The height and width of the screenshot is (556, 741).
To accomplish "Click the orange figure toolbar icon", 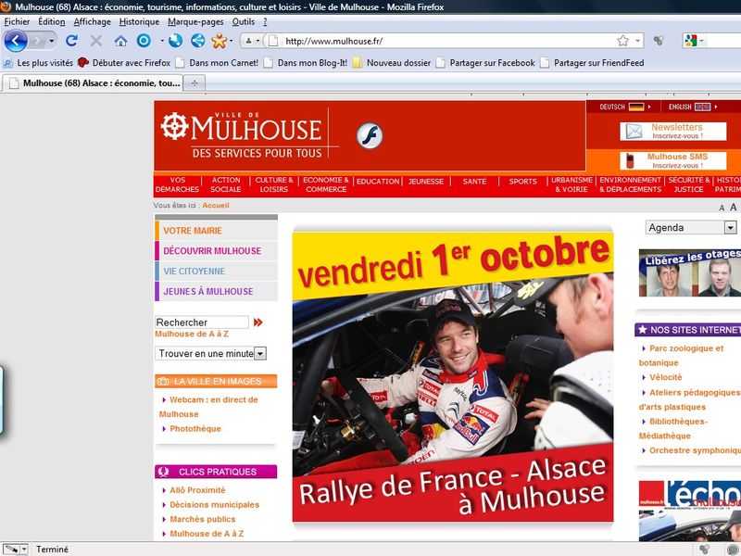I will (219, 41).
